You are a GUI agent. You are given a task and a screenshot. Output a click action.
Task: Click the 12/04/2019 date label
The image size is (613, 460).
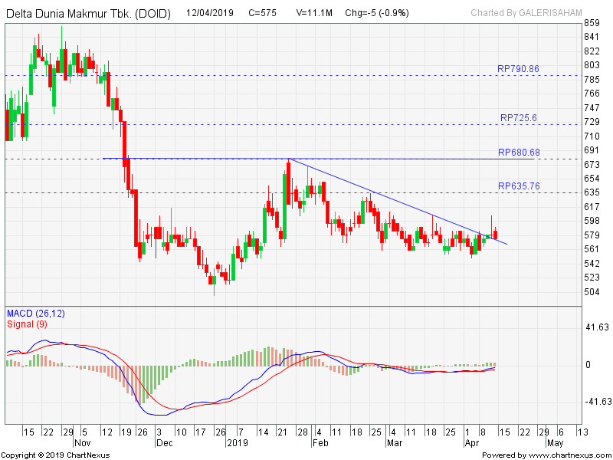tap(211, 13)
